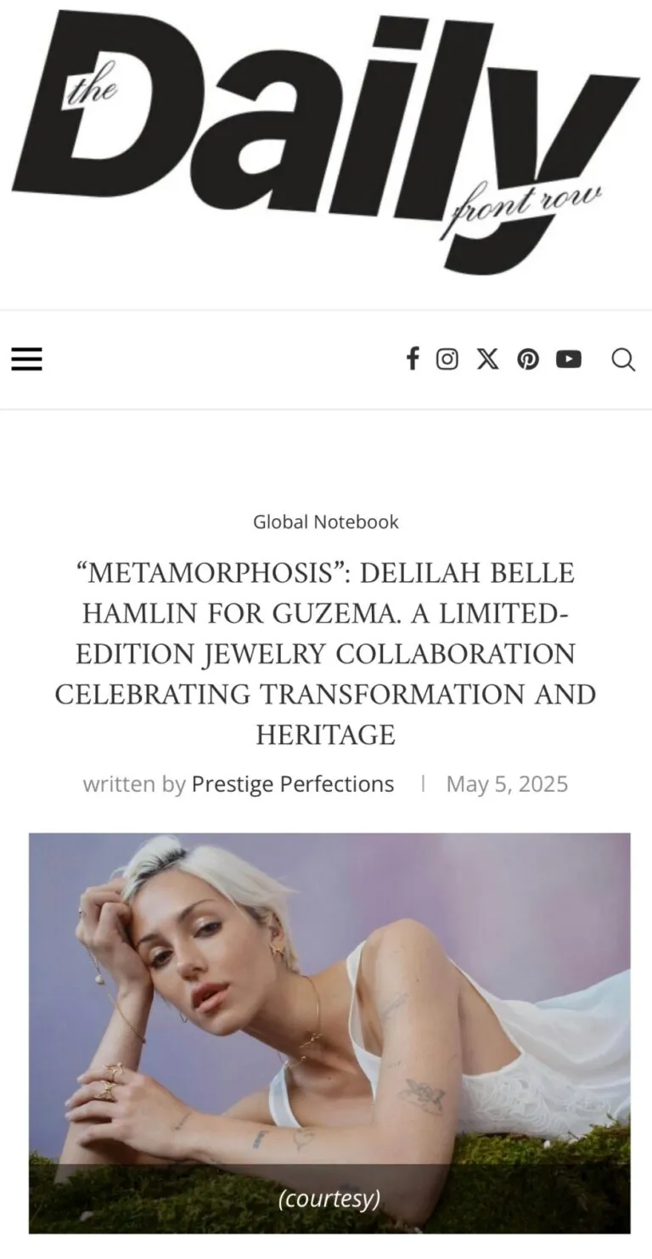Open the Pinterest icon link
The width and height of the screenshot is (652, 1259).
(528, 359)
